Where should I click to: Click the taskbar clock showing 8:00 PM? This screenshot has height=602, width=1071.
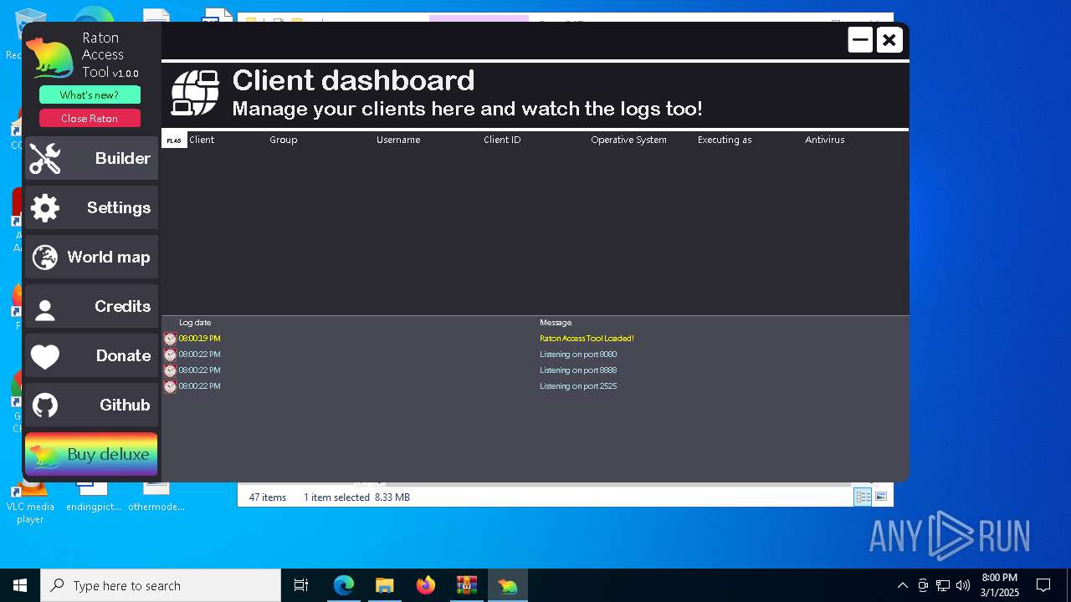click(x=1000, y=585)
